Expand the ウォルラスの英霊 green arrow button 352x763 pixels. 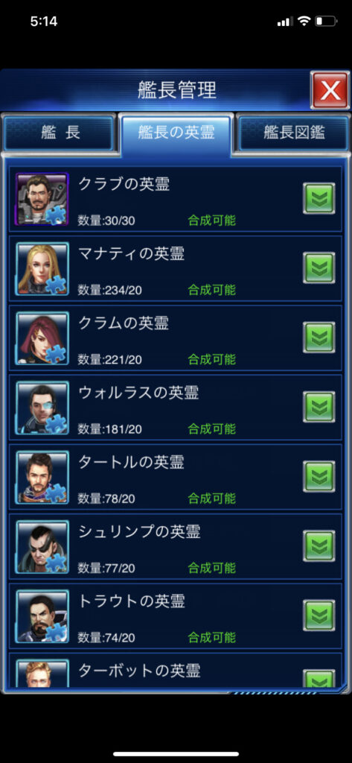[x=319, y=407]
